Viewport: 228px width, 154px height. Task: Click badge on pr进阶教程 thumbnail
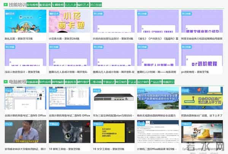point(187,47)
